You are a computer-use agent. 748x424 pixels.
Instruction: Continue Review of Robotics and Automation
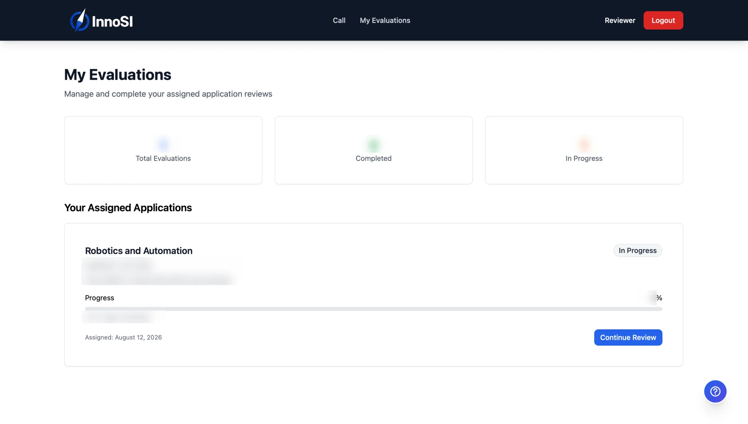[628, 338]
